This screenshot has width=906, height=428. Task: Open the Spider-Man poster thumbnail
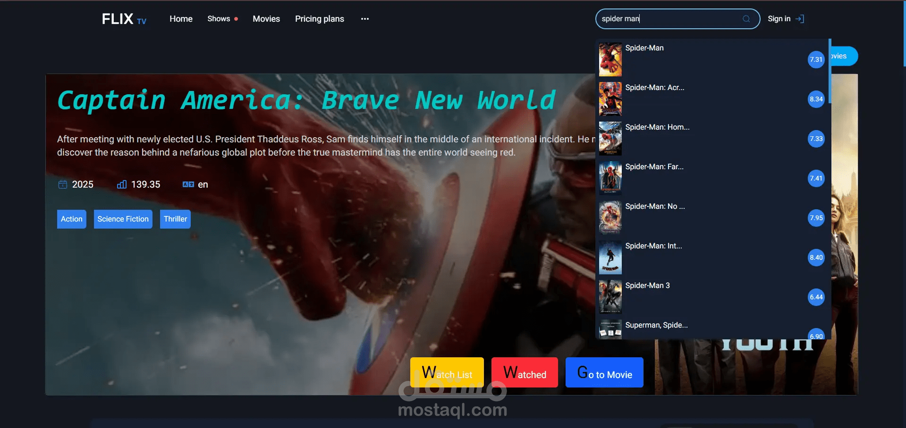pyautogui.click(x=610, y=59)
